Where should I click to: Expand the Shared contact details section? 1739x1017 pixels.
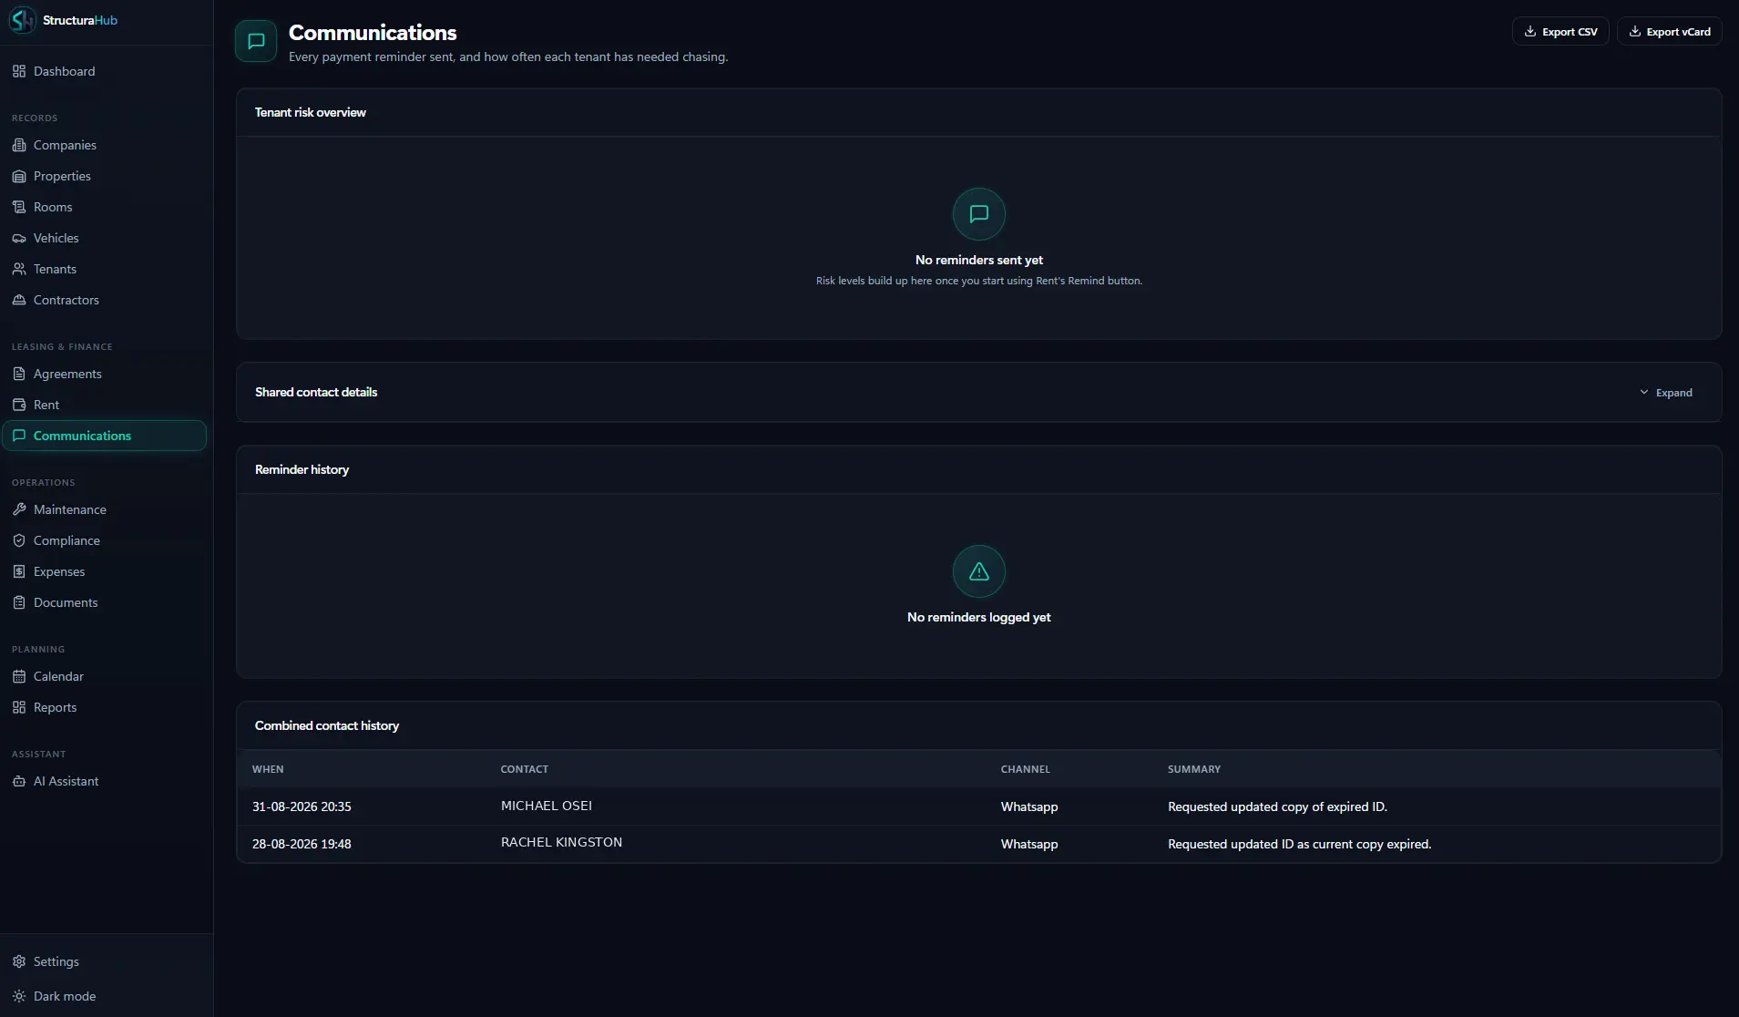[x=1666, y=393]
